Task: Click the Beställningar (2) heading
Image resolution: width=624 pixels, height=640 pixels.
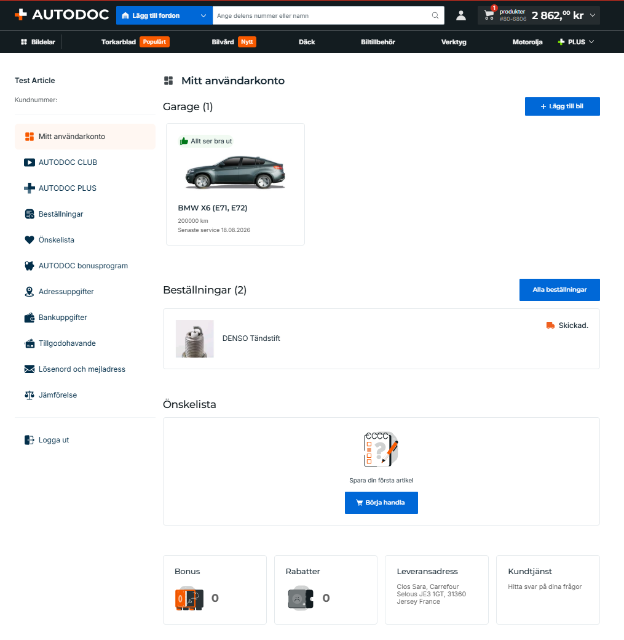Action: tap(205, 290)
